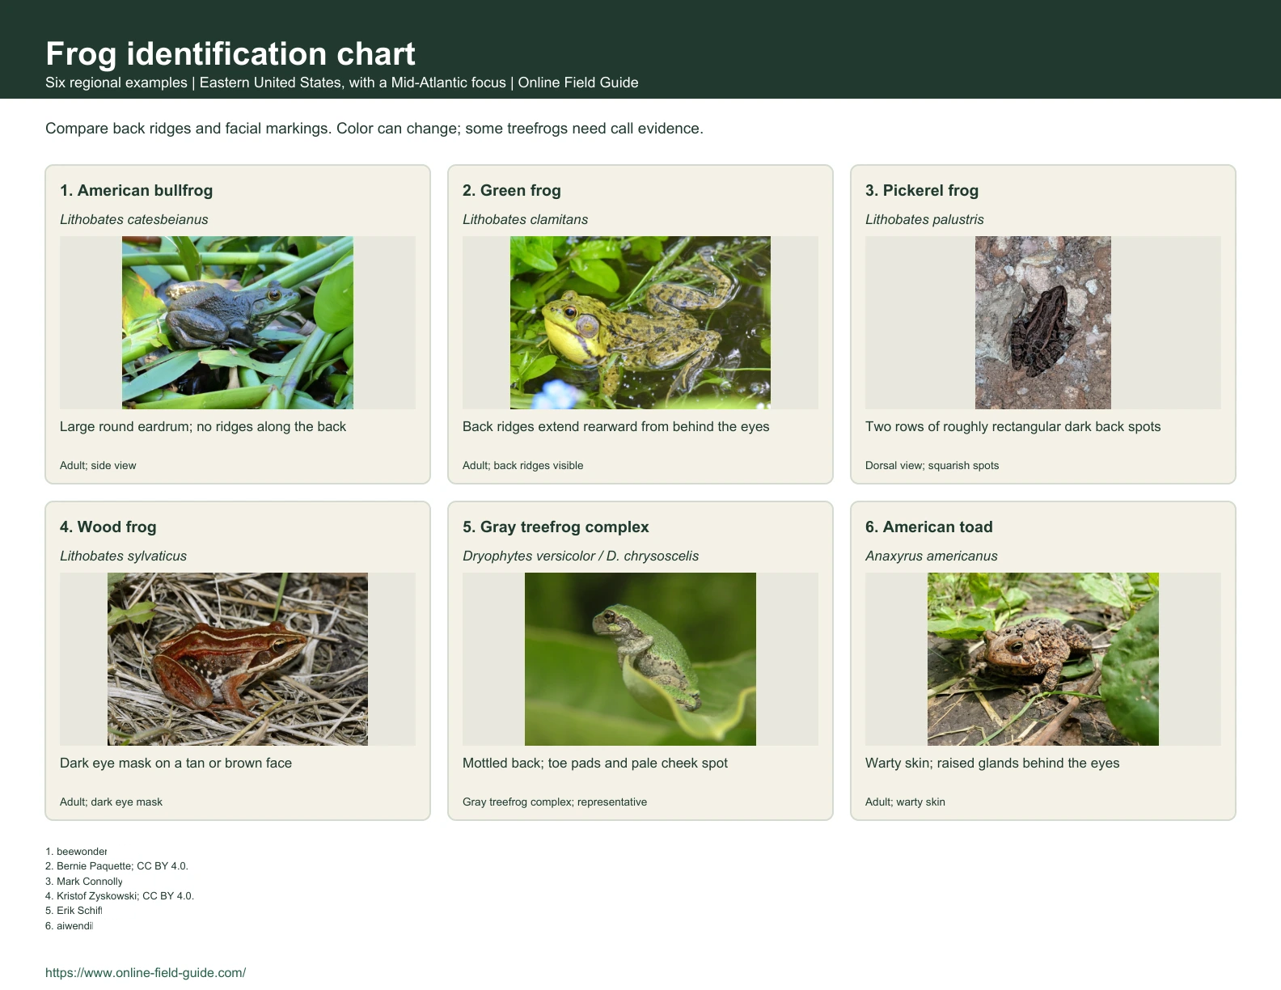Click caption 'Adult; dark eye mask'
This screenshot has height=990, width=1281.
click(x=112, y=802)
